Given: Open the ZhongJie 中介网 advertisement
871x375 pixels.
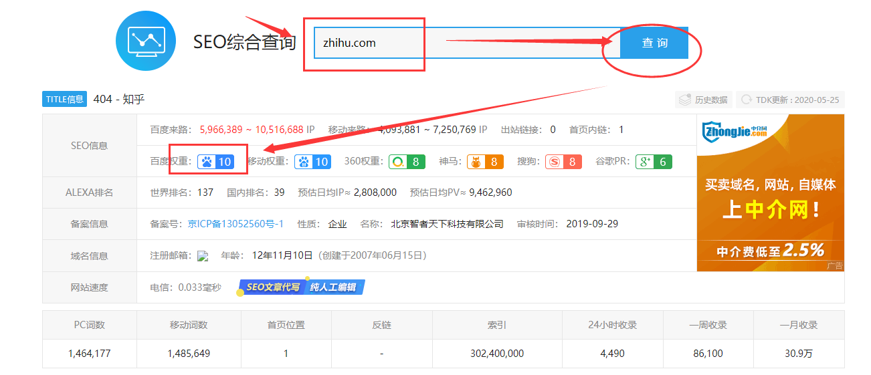Looking at the screenshot, I should click(771, 193).
